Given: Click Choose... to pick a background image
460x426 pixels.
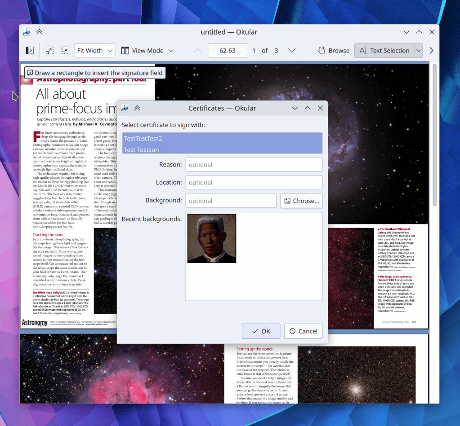Looking at the screenshot, I should (301, 201).
